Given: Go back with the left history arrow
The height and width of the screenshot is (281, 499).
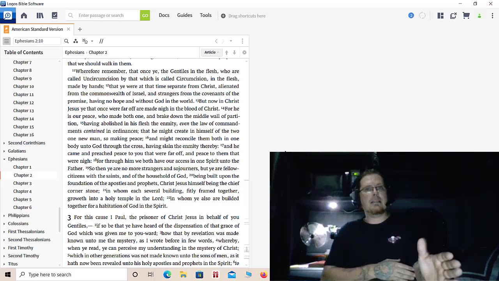Looking at the screenshot, I should (216, 41).
